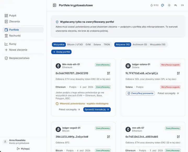
Task: Click Zweryfikuj ponownie button
Action: coord(140,93)
